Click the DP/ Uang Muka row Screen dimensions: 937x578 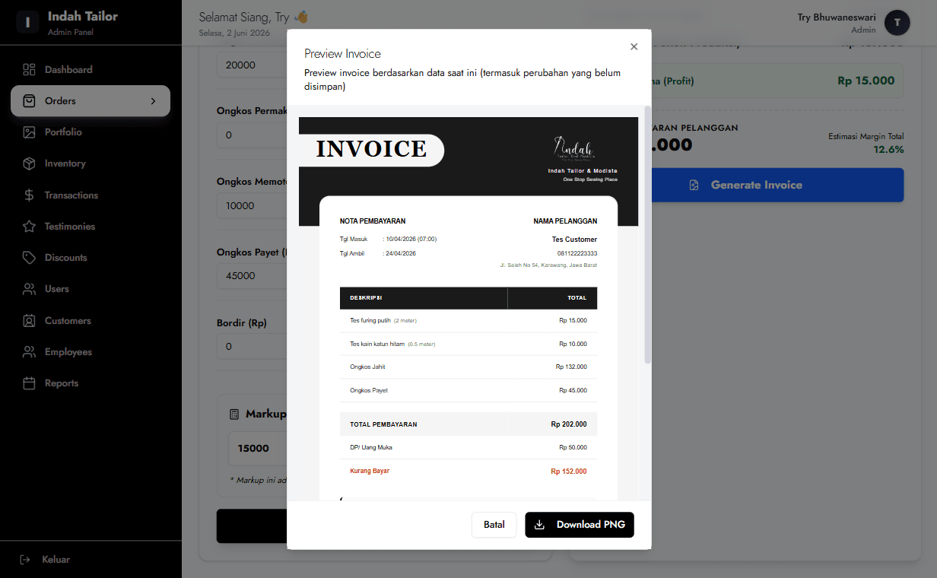[x=468, y=447]
